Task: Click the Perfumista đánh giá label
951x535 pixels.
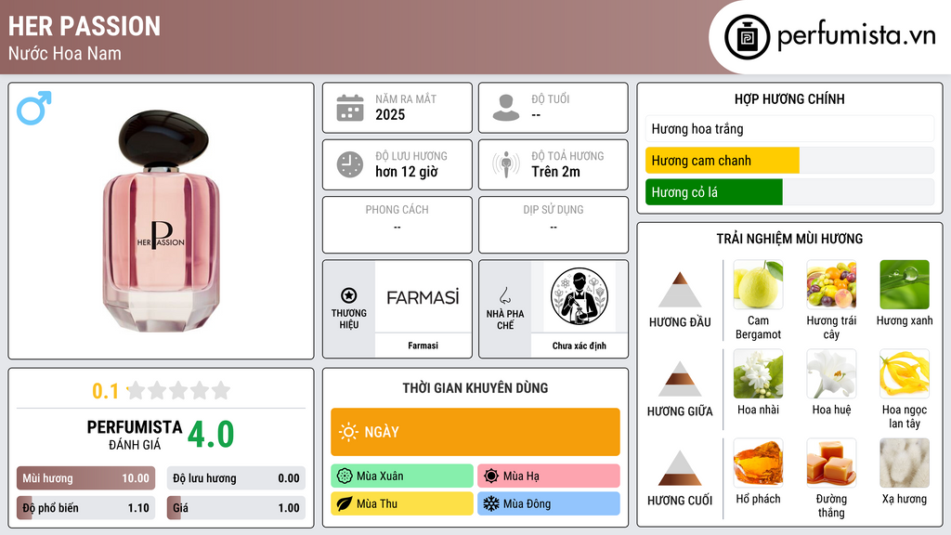Action: [135, 435]
